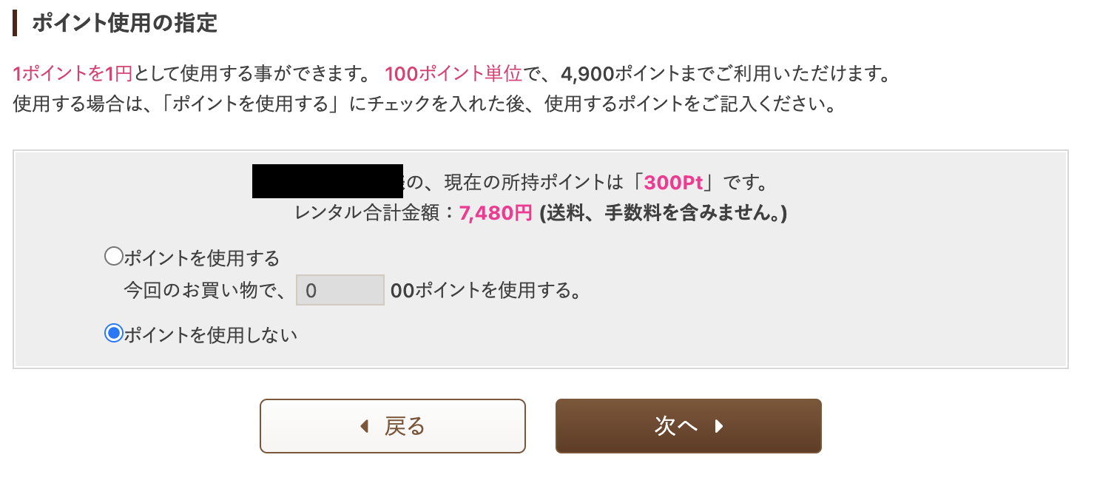1117x503 pixels.
Task: Click the '戻る' back button
Action: coord(392,426)
